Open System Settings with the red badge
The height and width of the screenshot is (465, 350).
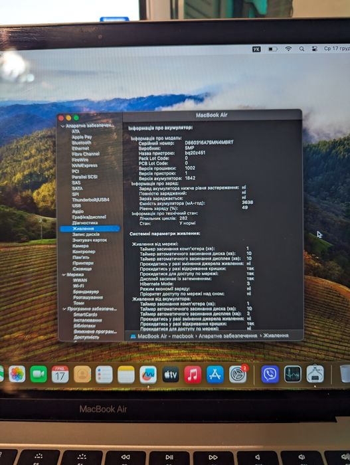coord(238,374)
